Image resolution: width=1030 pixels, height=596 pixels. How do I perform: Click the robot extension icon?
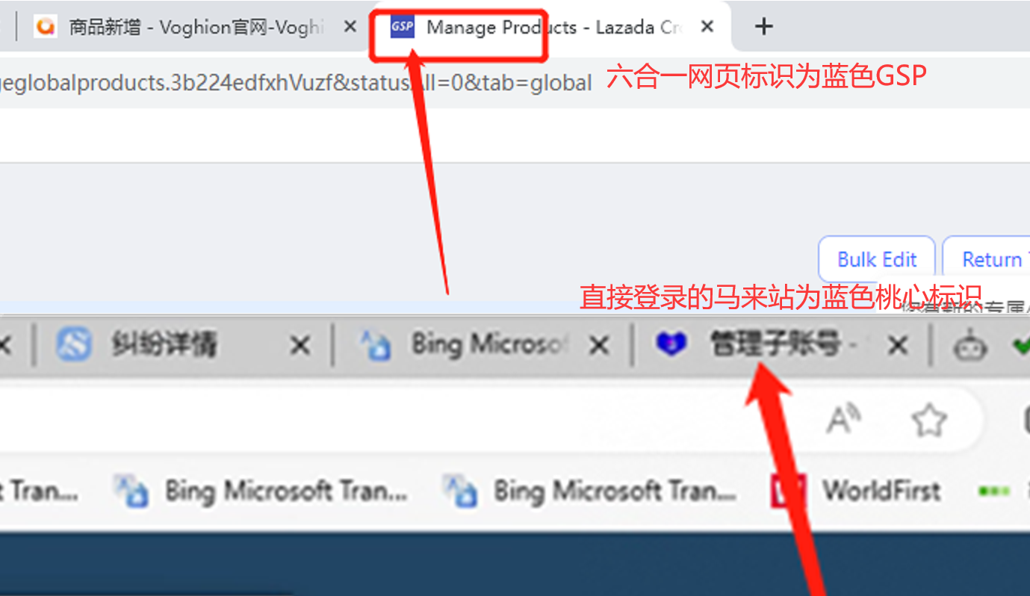point(969,345)
